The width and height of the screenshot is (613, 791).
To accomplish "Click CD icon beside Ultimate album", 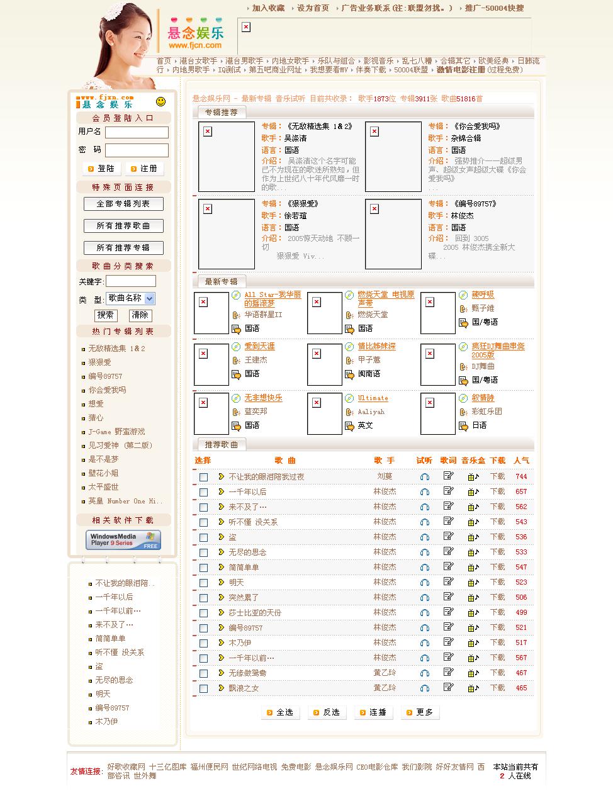I will (x=349, y=398).
